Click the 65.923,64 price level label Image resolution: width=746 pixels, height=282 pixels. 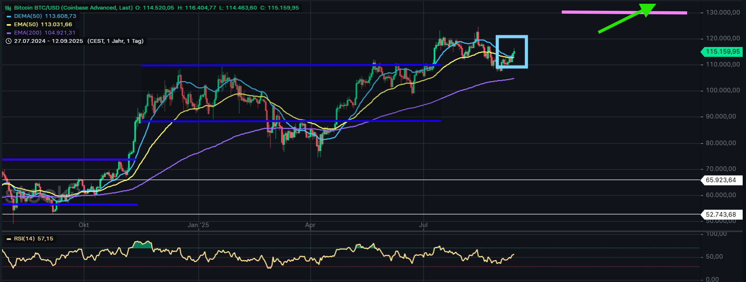click(x=721, y=180)
